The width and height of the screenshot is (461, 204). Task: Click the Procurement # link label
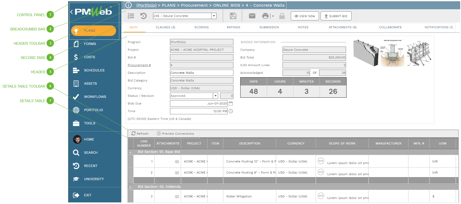point(139,65)
